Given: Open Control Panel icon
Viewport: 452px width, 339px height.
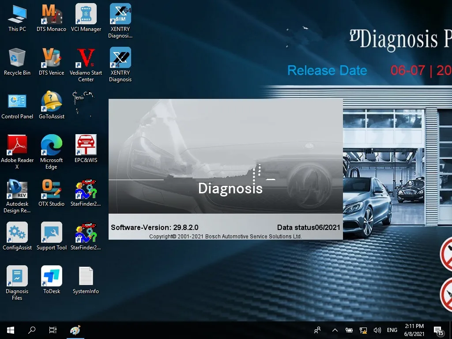Looking at the screenshot, I should [x=17, y=105].
